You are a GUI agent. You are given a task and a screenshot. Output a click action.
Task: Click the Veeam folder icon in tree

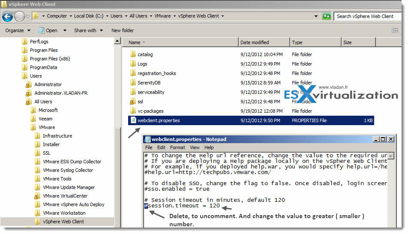[33, 119]
